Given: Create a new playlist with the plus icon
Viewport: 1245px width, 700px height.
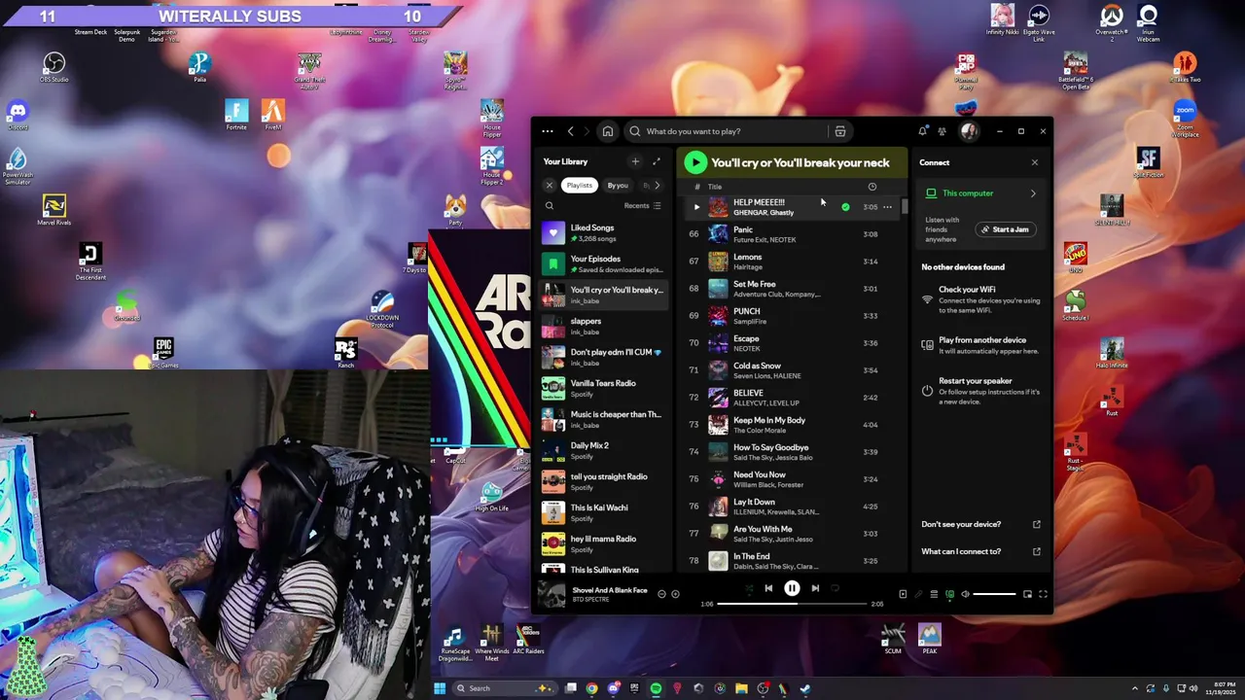Looking at the screenshot, I should click(x=635, y=161).
